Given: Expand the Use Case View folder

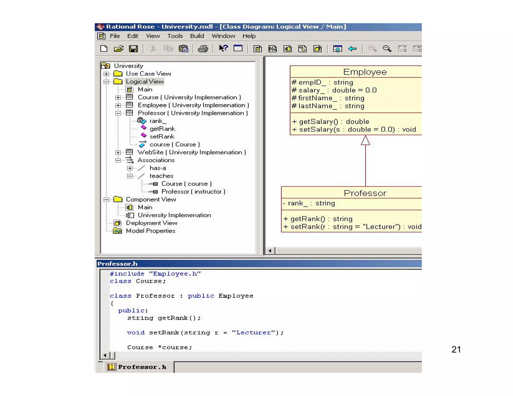Looking at the screenshot, I should pyautogui.click(x=106, y=74).
